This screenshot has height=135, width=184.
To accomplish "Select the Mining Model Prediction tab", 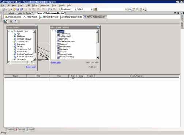I will tap(95, 17).
